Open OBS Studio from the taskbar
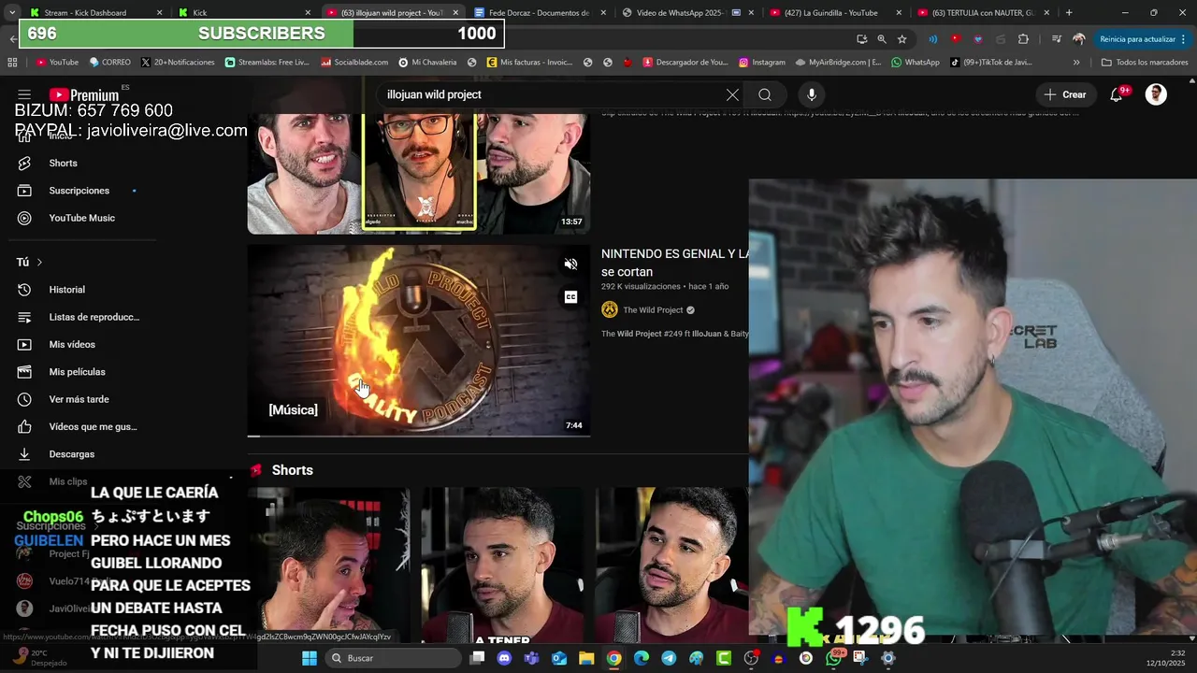Image resolution: width=1197 pixels, height=673 pixels. [751, 658]
